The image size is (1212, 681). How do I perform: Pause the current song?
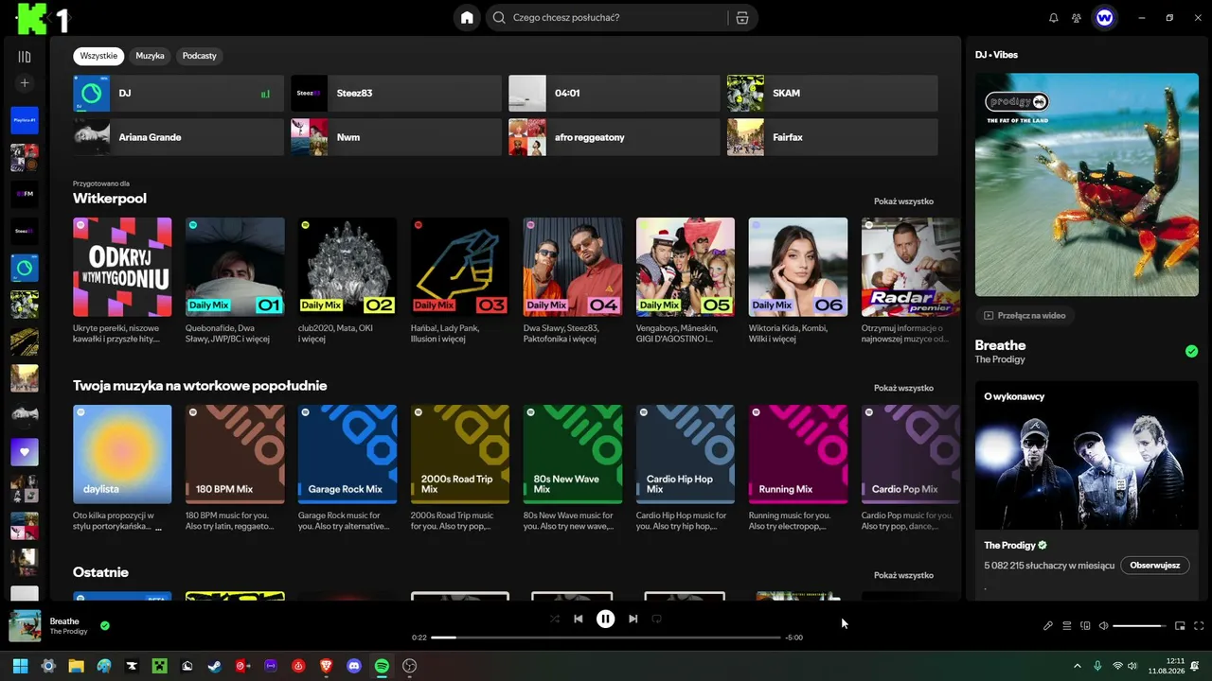(x=605, y=619)
